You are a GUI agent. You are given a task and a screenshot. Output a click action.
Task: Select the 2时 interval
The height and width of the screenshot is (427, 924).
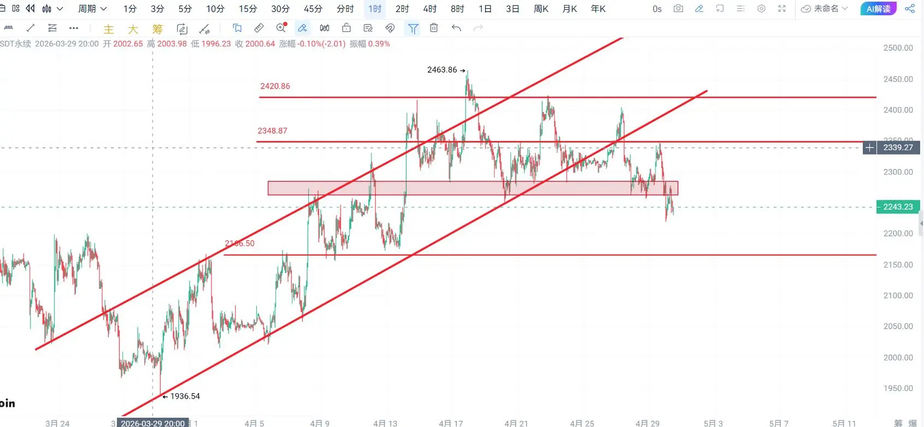(x=402, y=9)
